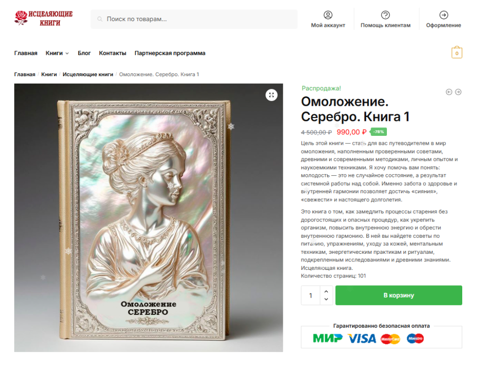Click the Поиск по товарам search field
This screenshot has width=482, height=369.
(x=194, y=19)
